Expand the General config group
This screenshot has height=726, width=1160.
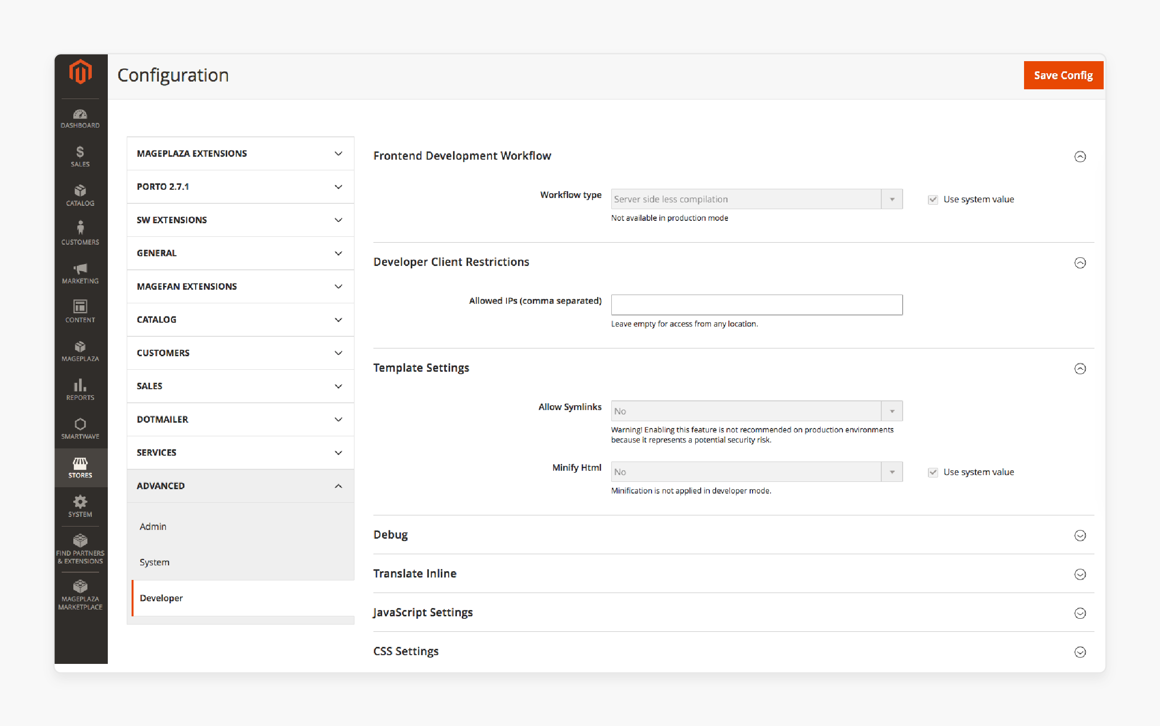point(240,253)
